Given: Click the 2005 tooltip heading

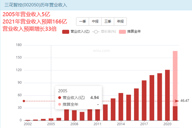Looking at the screenshot, I should (x=63, y=91).
